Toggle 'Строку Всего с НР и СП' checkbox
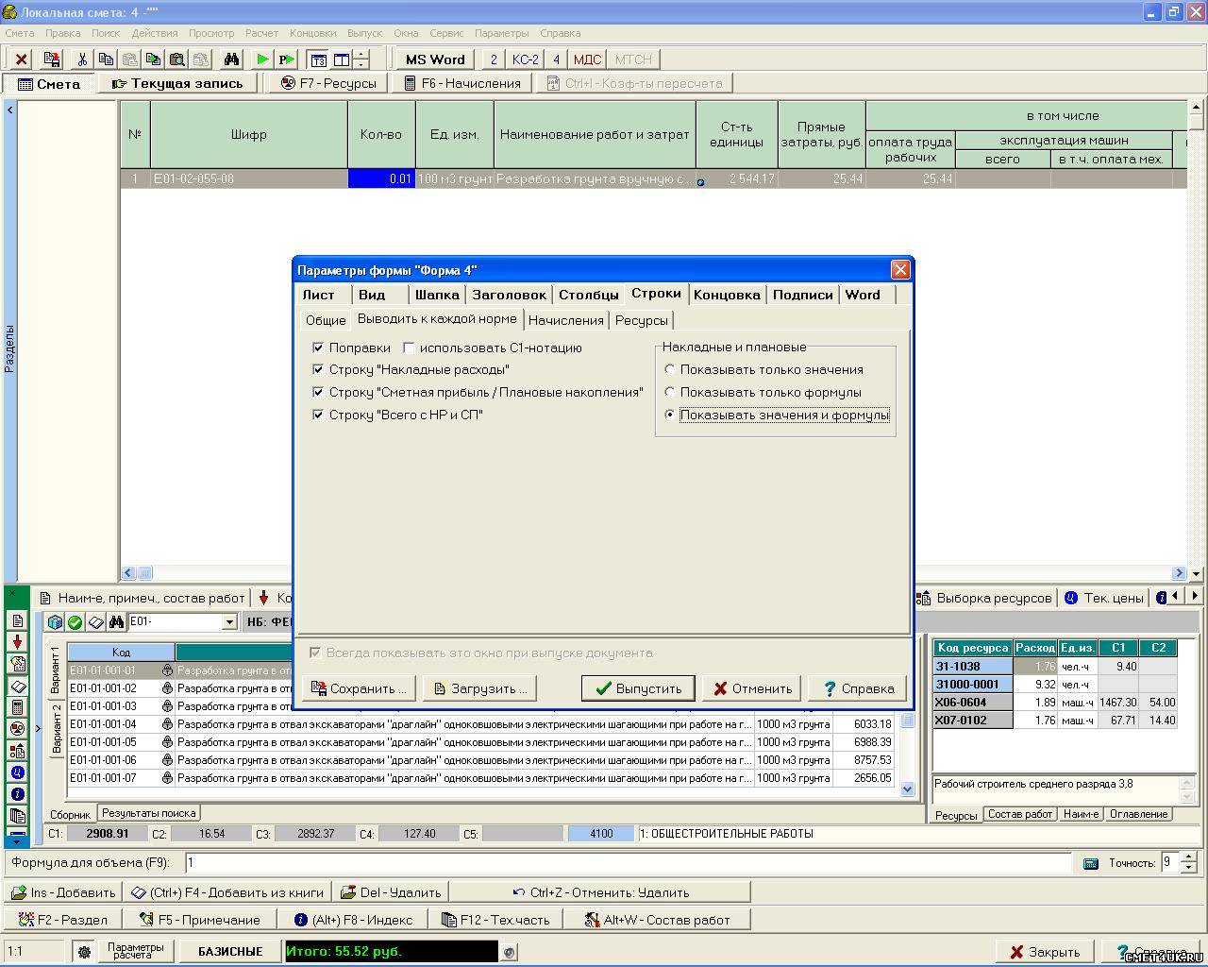Image resolution: width=1208 pixels, height=967 pixels. coord(318,416)
